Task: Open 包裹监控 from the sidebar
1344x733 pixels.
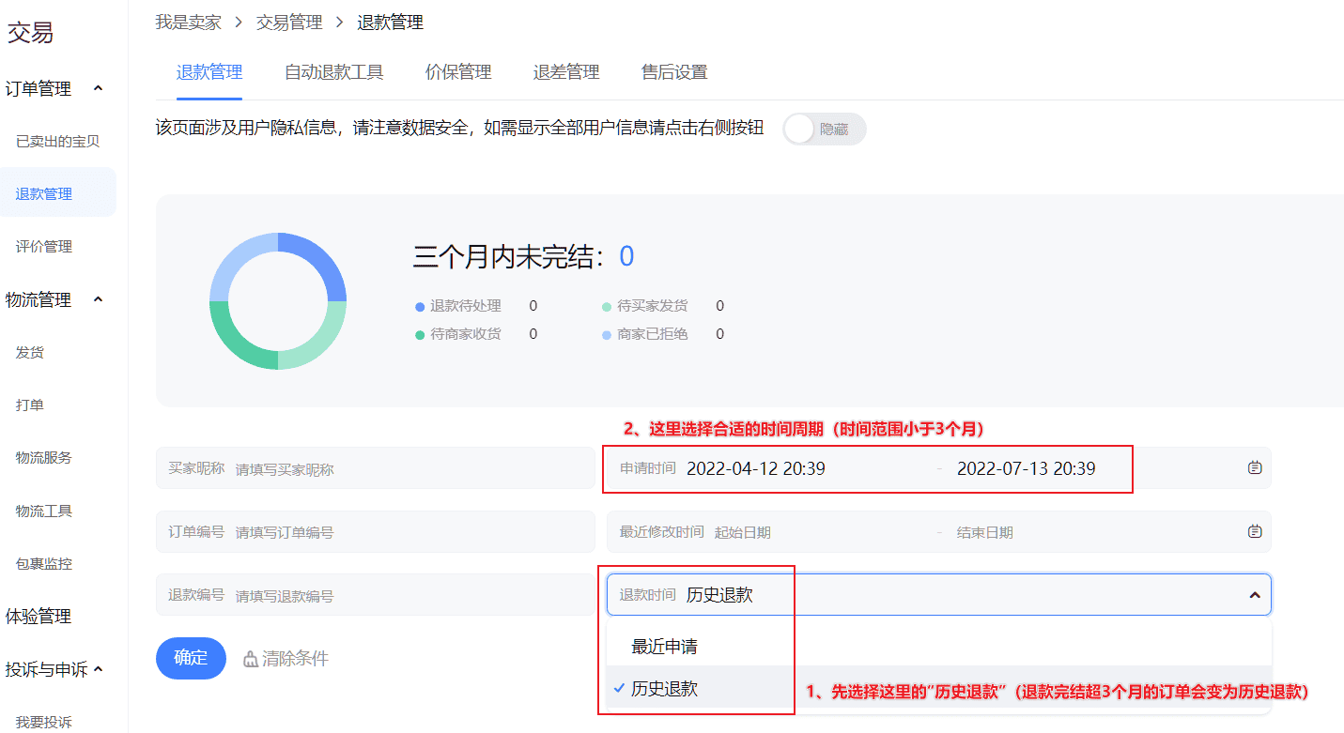Action: click(x=46, y=562)
